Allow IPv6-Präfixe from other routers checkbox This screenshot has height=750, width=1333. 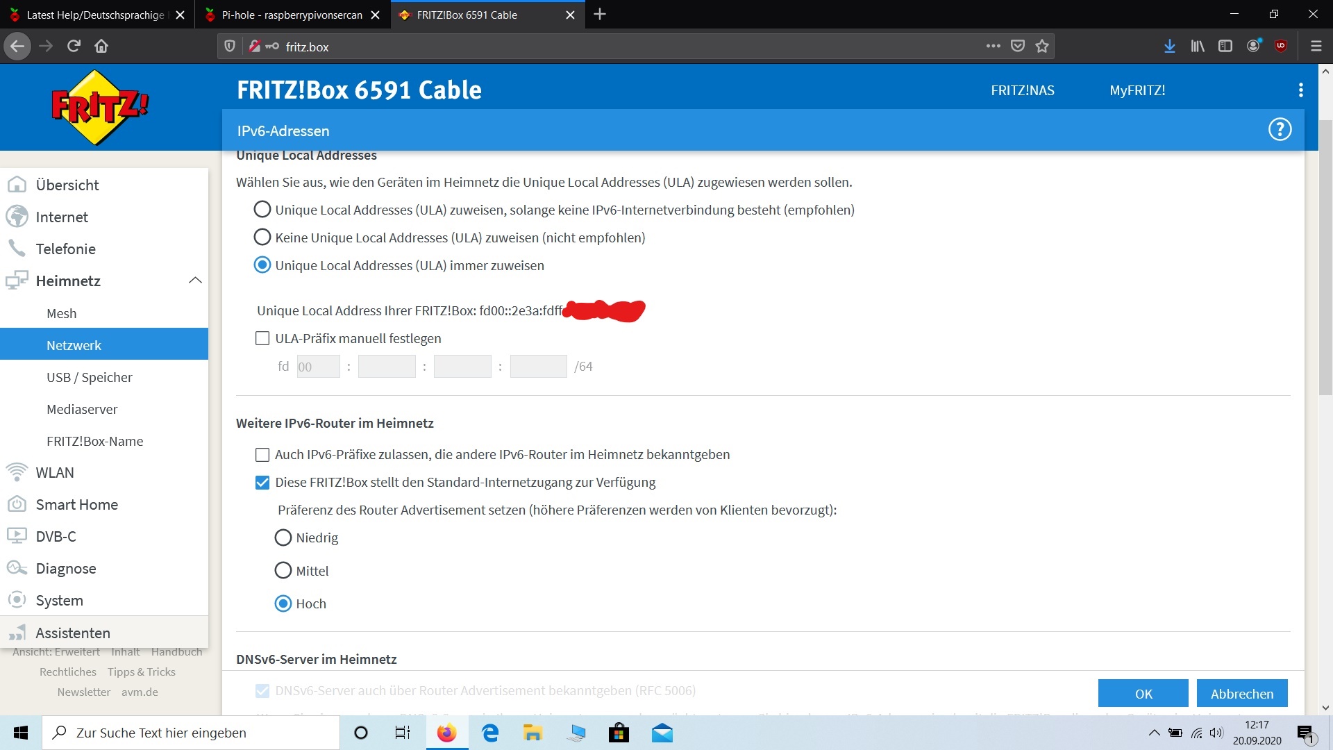[x=262, y=455]
